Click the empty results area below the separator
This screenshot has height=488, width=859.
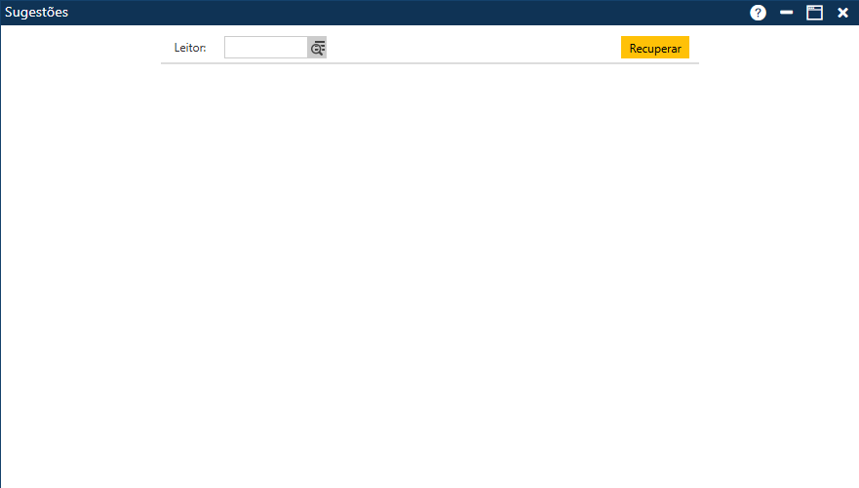(429, 273)
